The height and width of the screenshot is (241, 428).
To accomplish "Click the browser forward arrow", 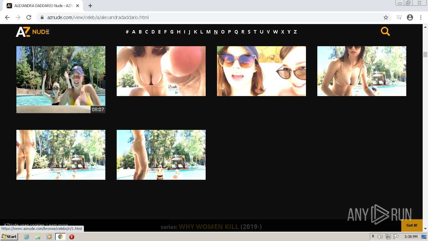I will [x=18, y=17].
